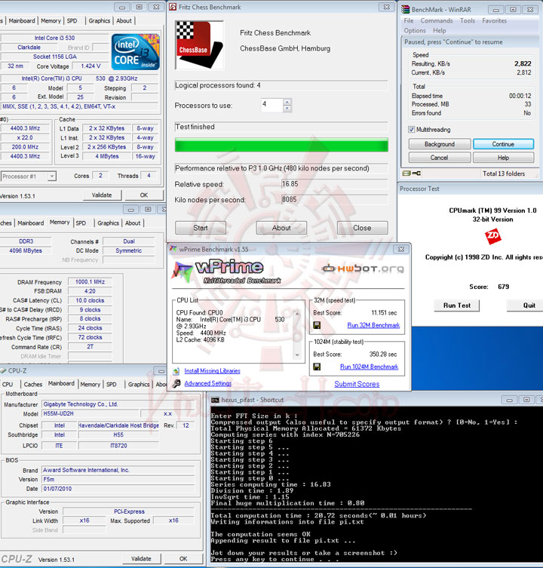The image size is (543, 568).
Task: Open the Commands menu in WinRAR
Action: [x=437, y=20]
